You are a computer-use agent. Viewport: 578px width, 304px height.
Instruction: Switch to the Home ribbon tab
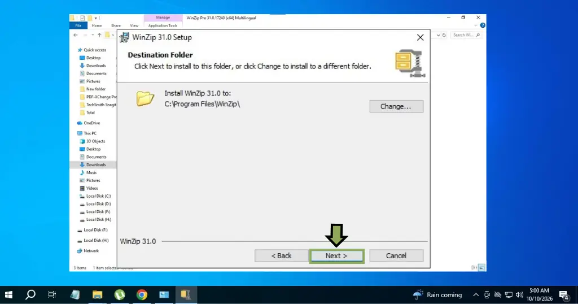tap(97, 25)
